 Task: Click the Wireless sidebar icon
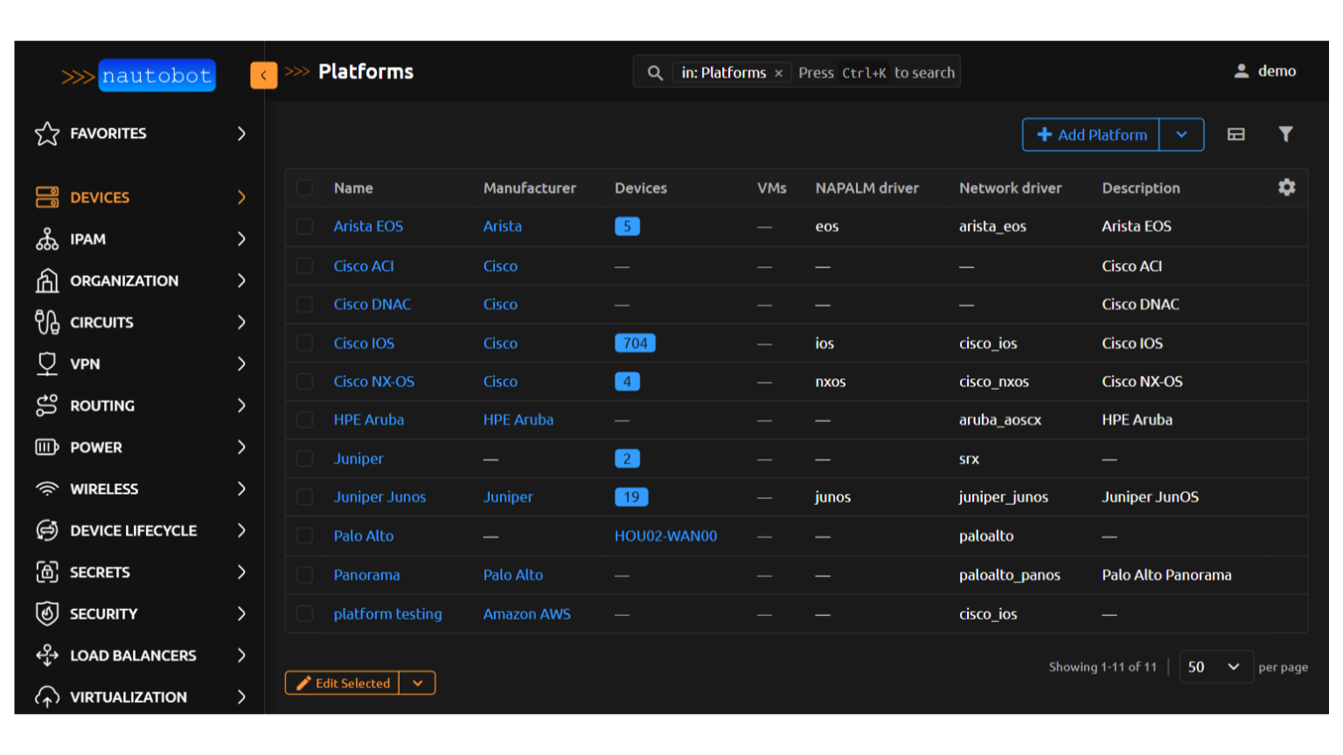click(x=45, y=488)
